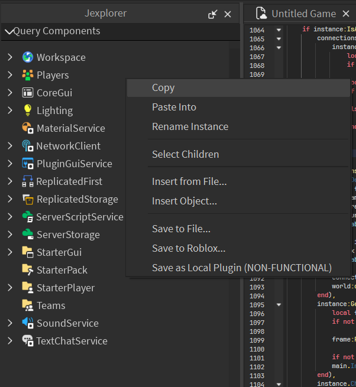Click line number 1100 in editor gutter
The height and width of the screenshot is (387, 356).
[257, 349]
